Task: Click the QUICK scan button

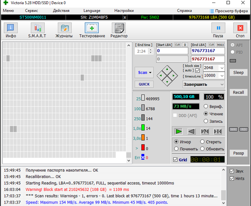Action: tap(144, 84)
